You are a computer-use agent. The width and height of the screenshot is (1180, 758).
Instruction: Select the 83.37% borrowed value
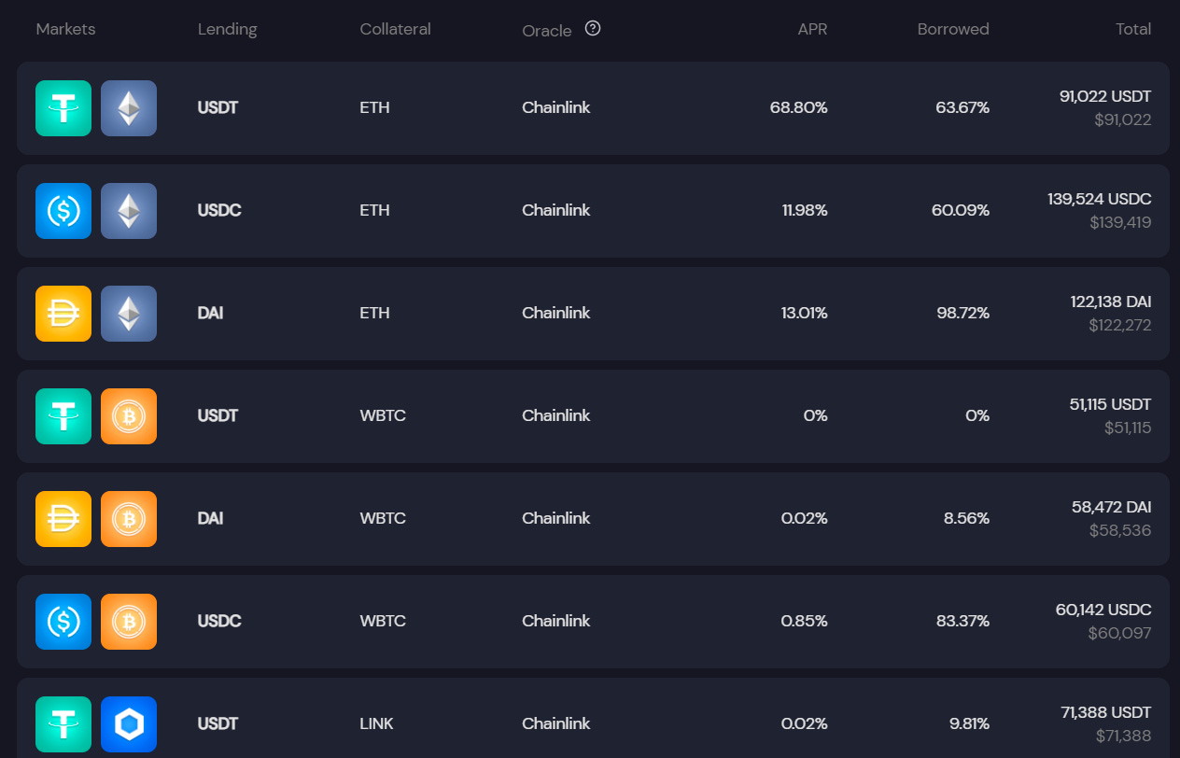962,621
